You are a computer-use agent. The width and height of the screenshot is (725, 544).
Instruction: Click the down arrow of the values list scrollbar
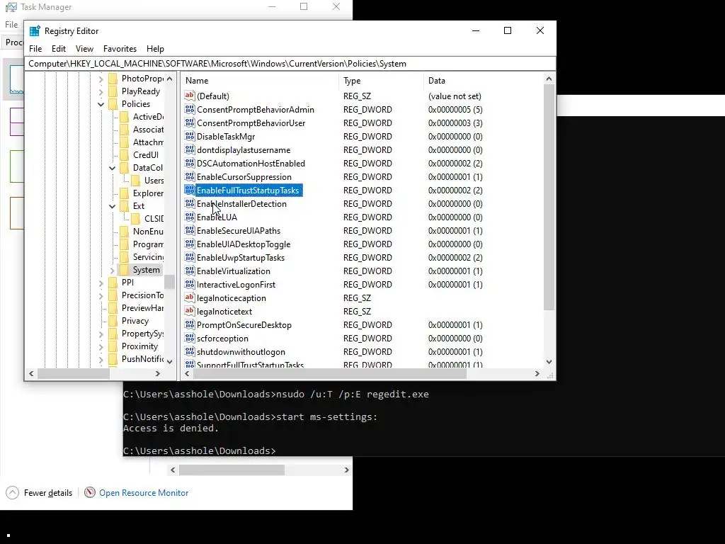(549, 362)
